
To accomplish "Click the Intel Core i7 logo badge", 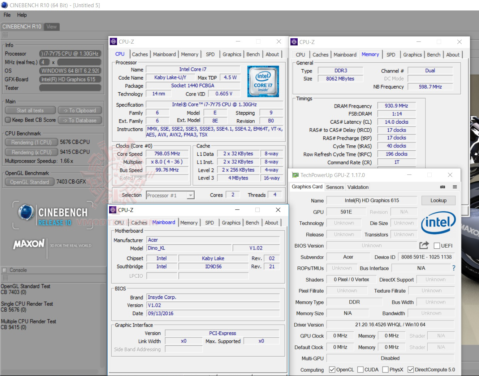I will pyautogui.click(x=263, y=81).
